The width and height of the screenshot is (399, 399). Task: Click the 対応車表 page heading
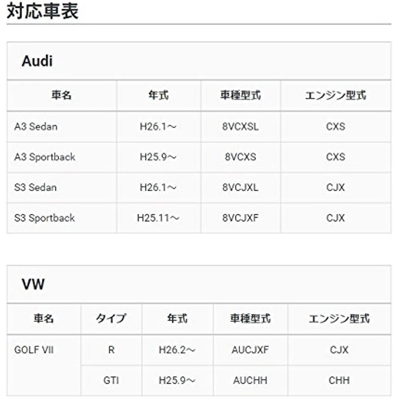click(43, 11)
